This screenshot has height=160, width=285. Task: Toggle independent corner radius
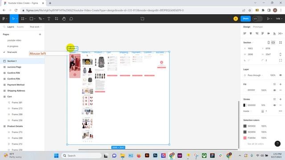tap(281, 60)
